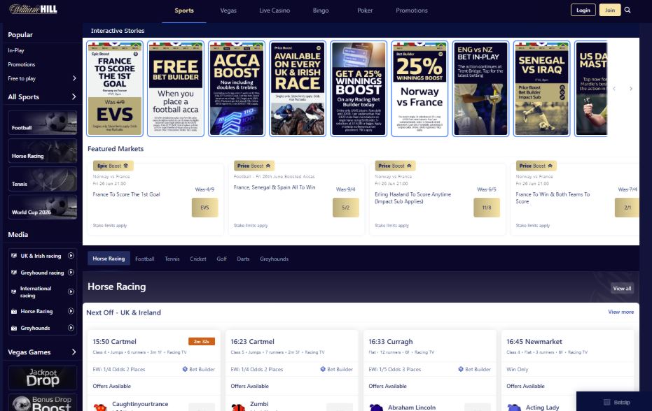Viewport: 652px width, 411px height.
Task: Open the Free Bet Builder story
Action: (x=176, y=89)
